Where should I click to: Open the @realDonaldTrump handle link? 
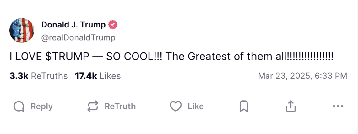78,38
